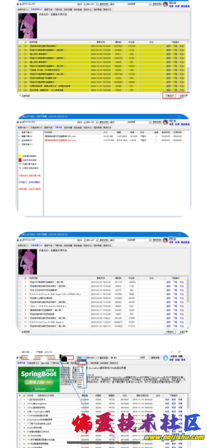
Task: Click the user avatar icon in the top window
Action: [x=165, y=4]
